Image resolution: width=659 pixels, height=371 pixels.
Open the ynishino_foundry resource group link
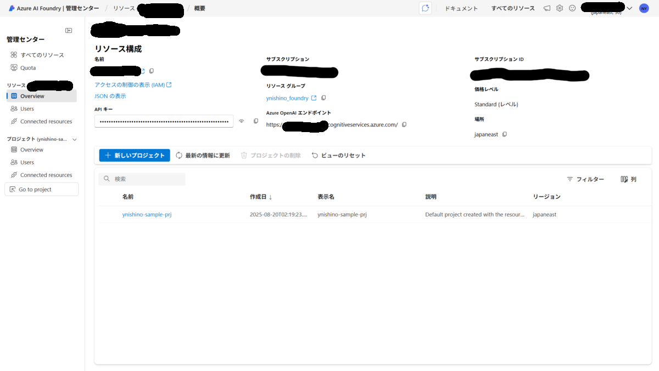tap(287, 98)
